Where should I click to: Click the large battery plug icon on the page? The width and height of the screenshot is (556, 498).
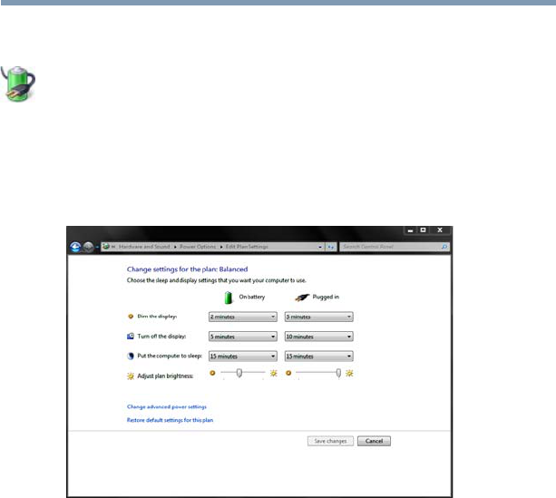click(x=18, y=84)
